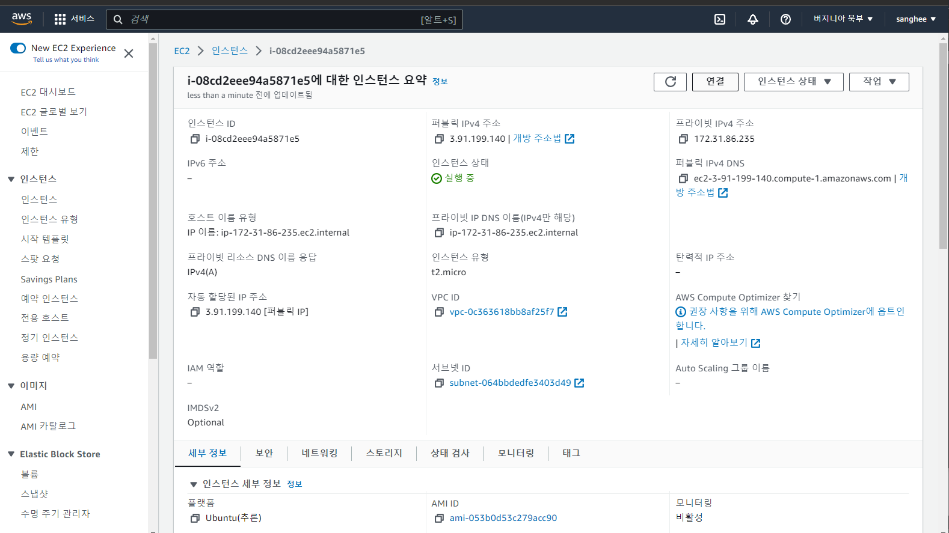Open the public IP open address link
The width and height of the screenshot is (949, 533).
544,139
